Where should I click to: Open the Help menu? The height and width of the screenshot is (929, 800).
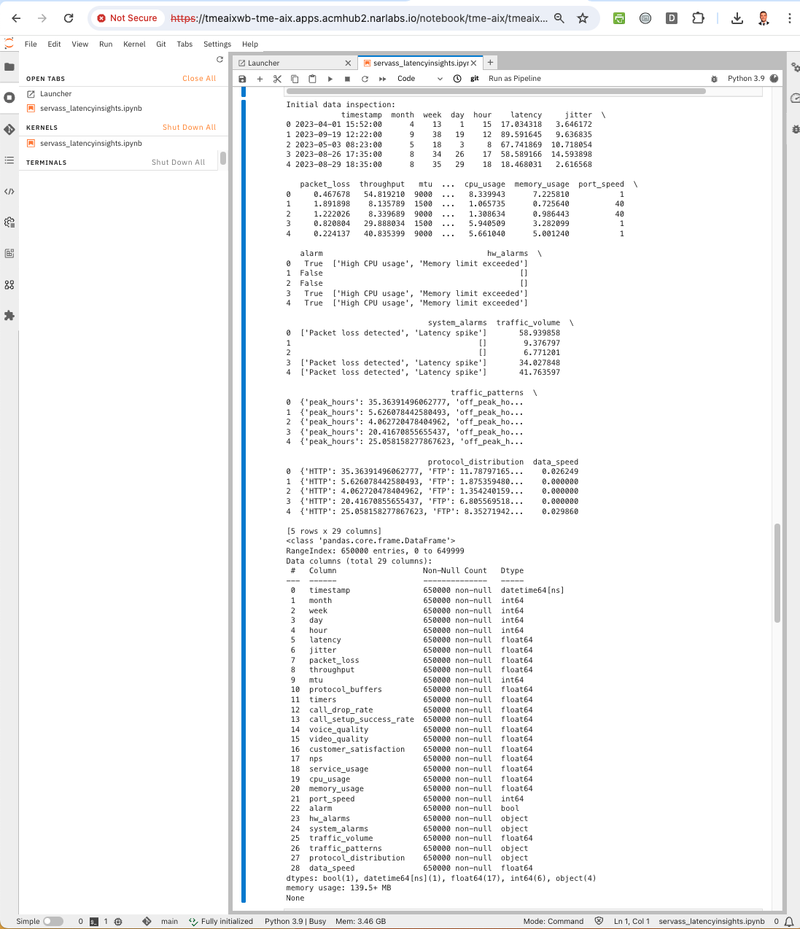[250, 44]
